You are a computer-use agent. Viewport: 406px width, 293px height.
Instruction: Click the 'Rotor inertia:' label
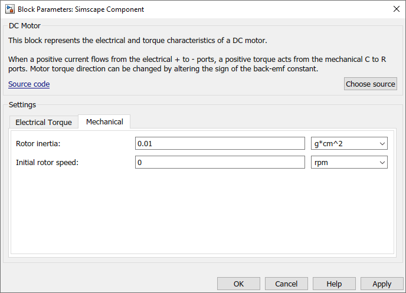pos(38,143)
